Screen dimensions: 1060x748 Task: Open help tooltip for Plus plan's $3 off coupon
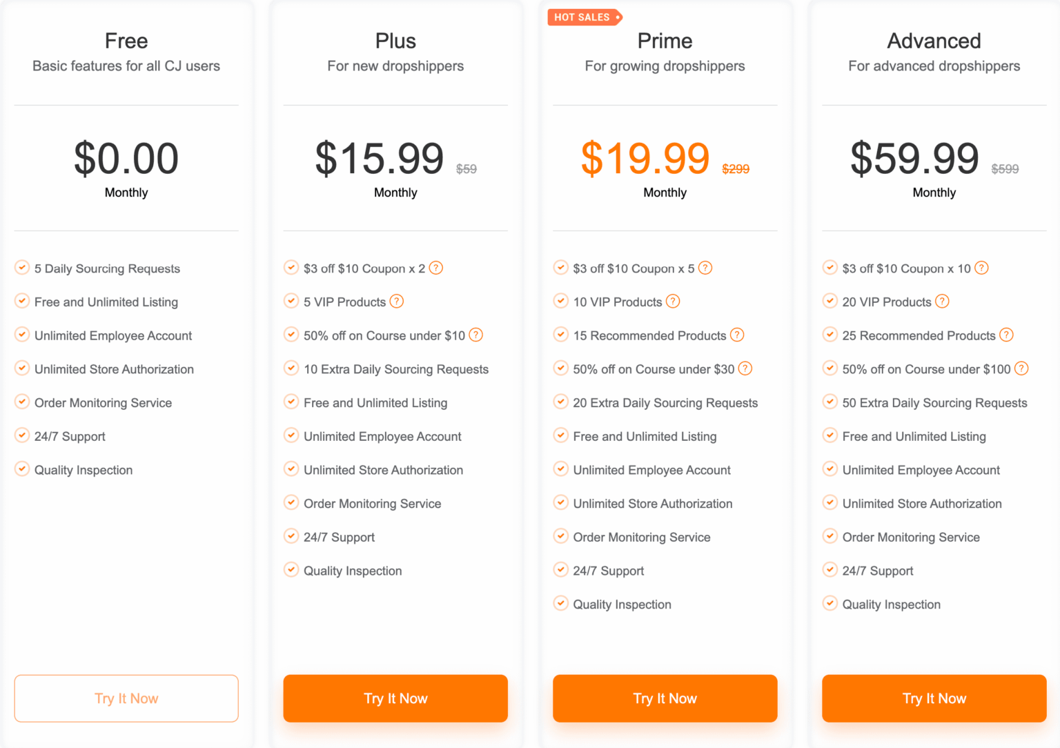click(436, 268)
